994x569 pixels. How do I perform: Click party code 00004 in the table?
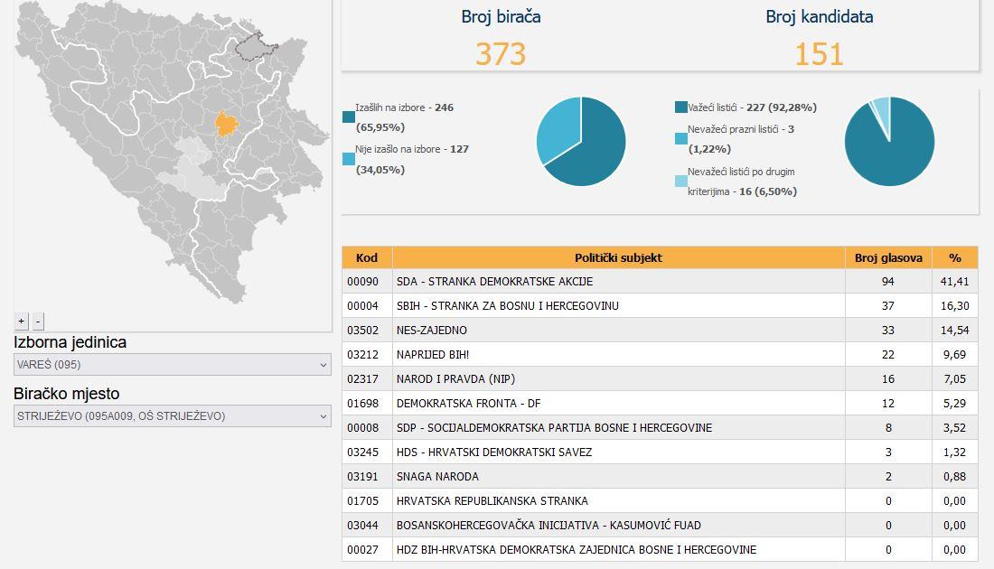pyautogui.click(x=362, y=306)
